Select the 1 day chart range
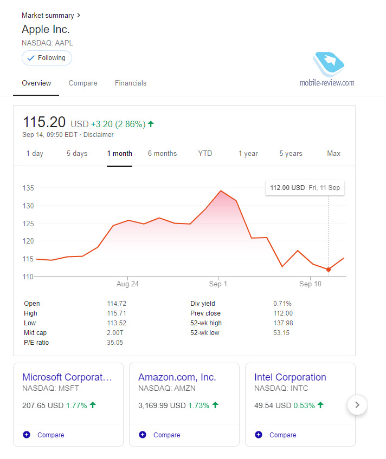386x459 pixels. pyautogui.click(x=35, y=153)
